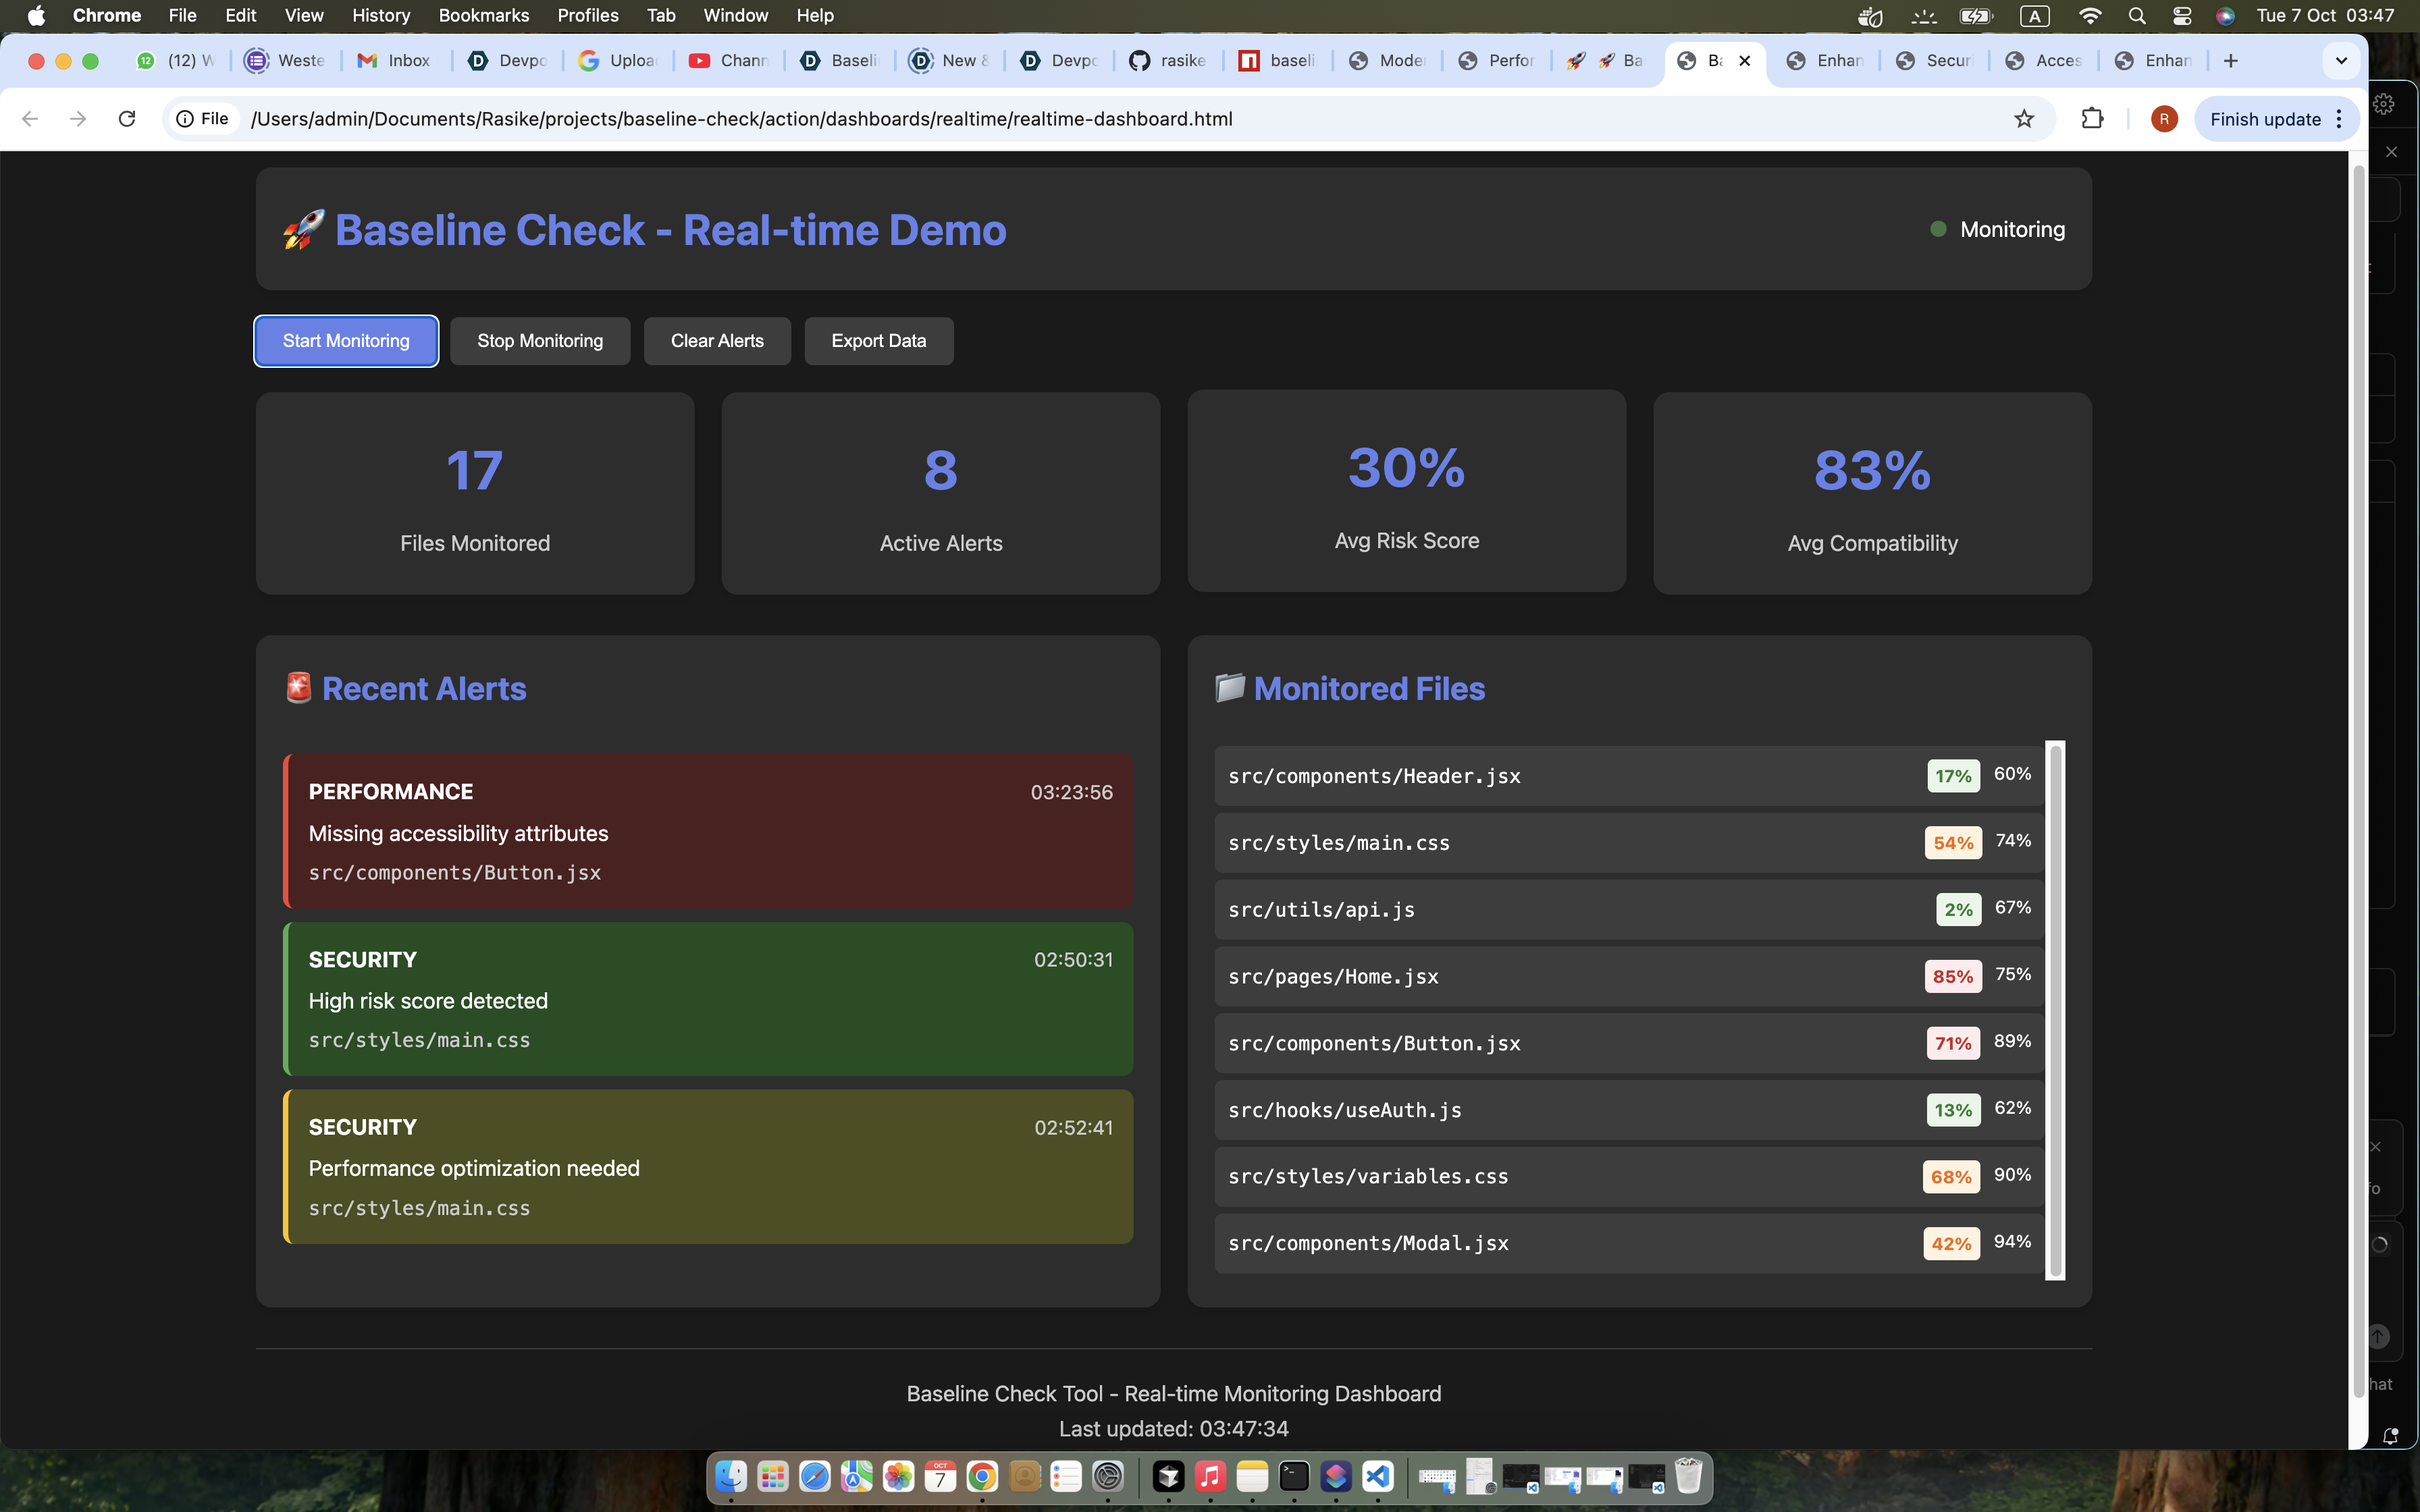
Task: Open the Bookmarks menu
Action: pos(483,16)
